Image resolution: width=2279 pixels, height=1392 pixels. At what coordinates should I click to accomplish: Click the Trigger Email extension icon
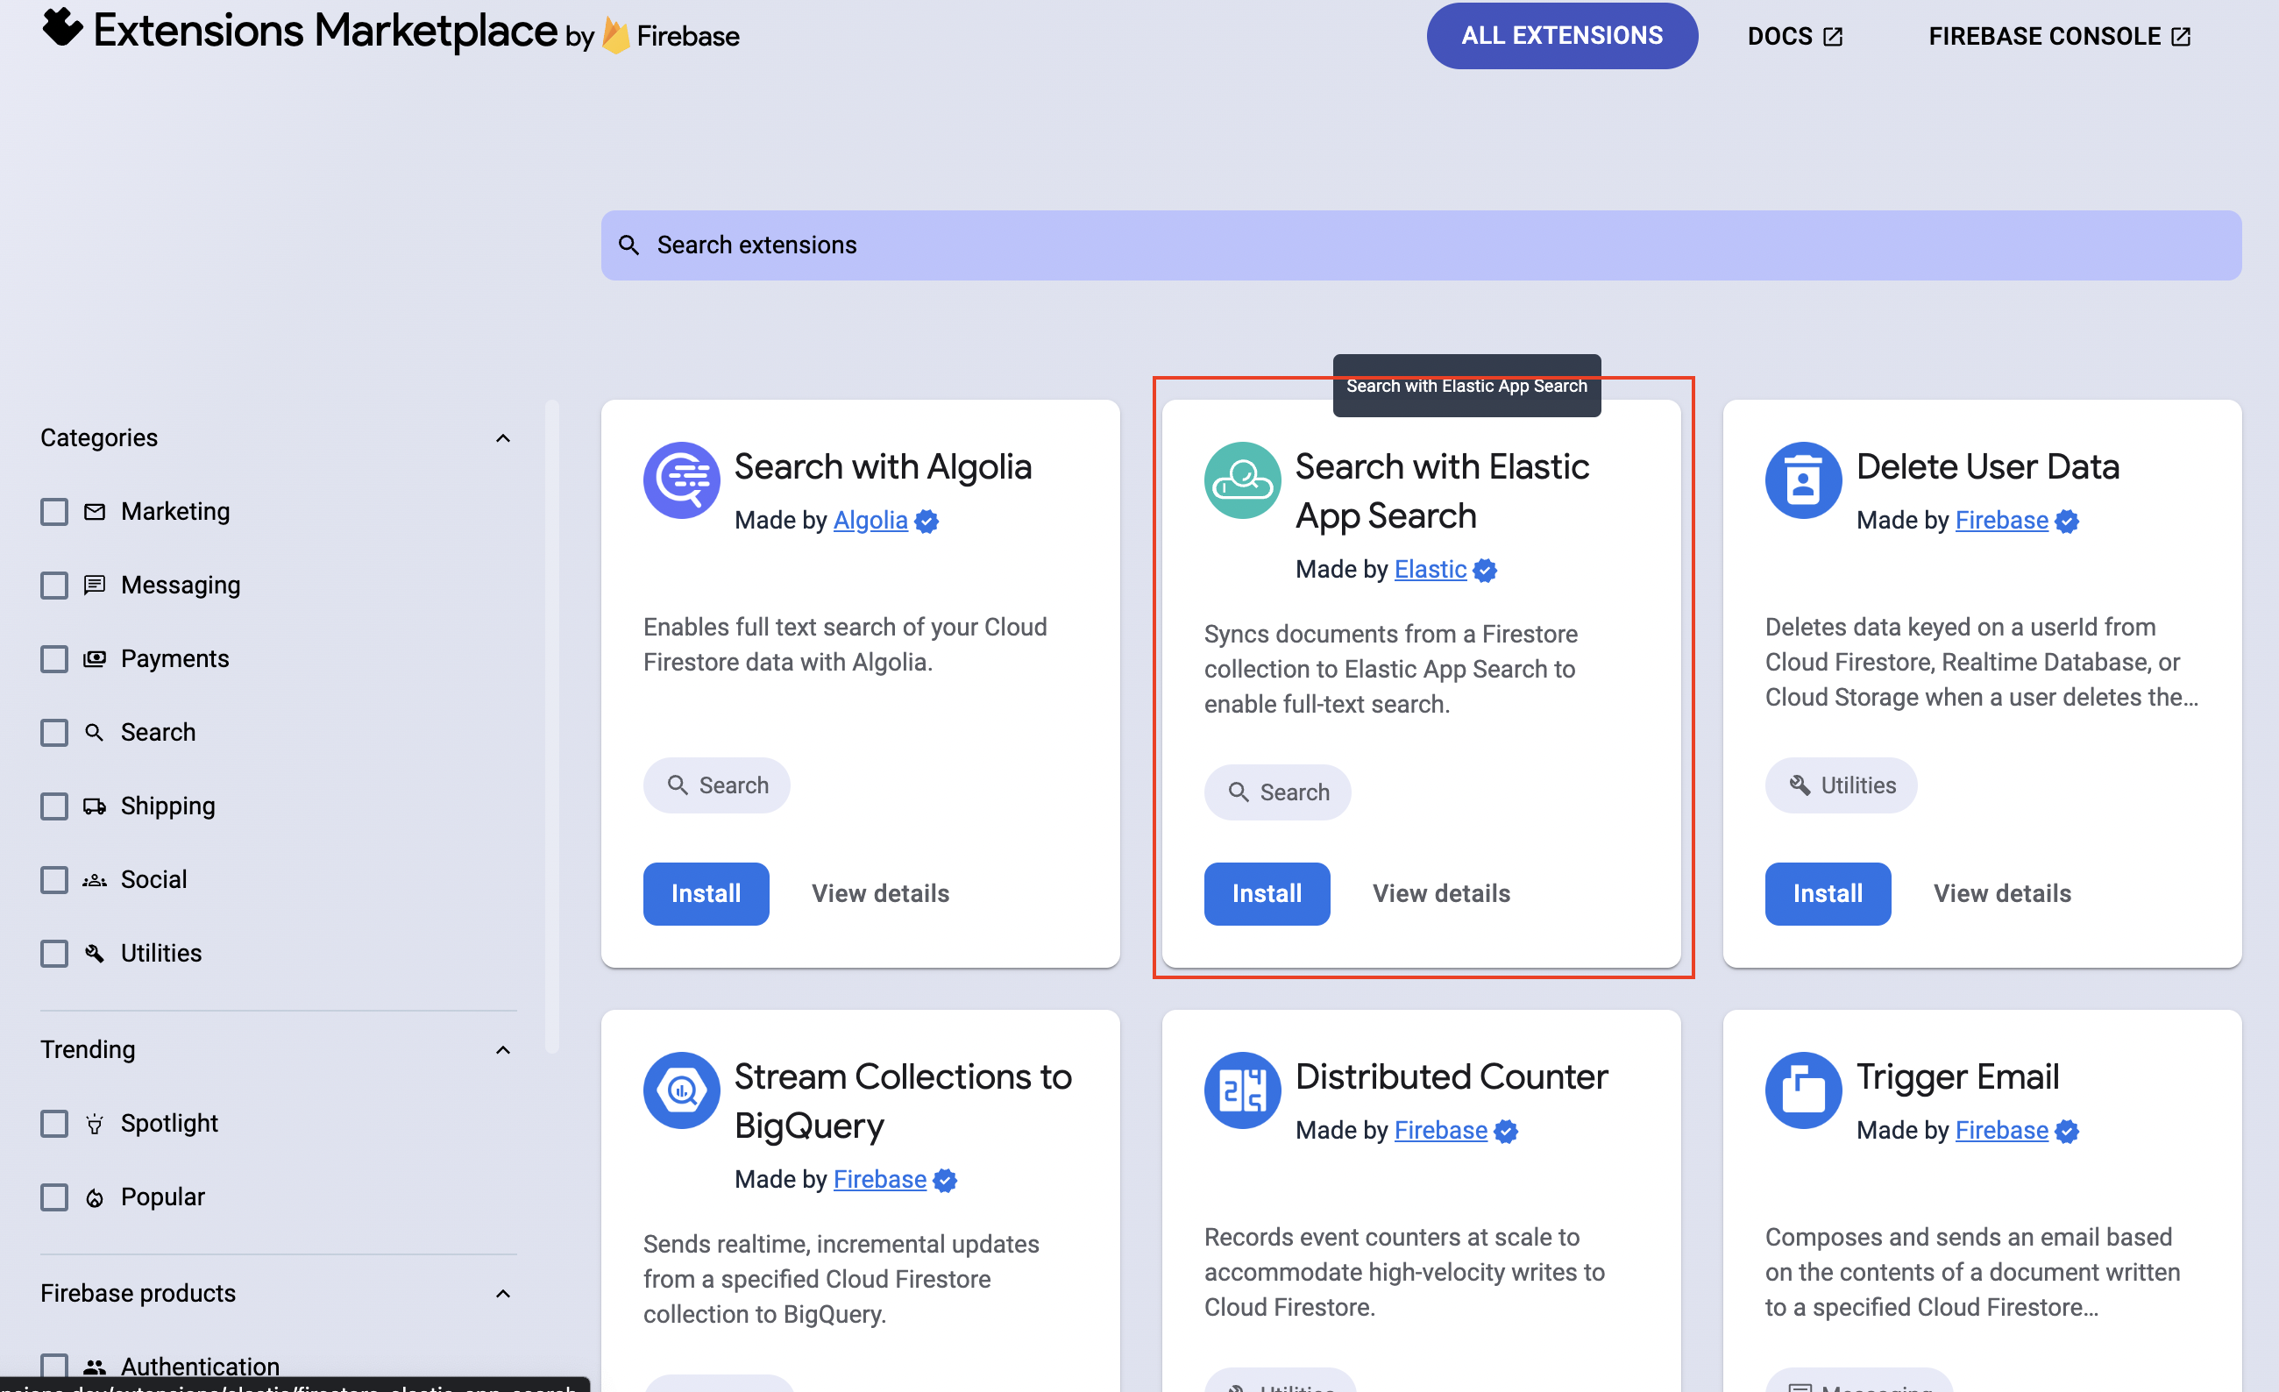point(1803,1090)
